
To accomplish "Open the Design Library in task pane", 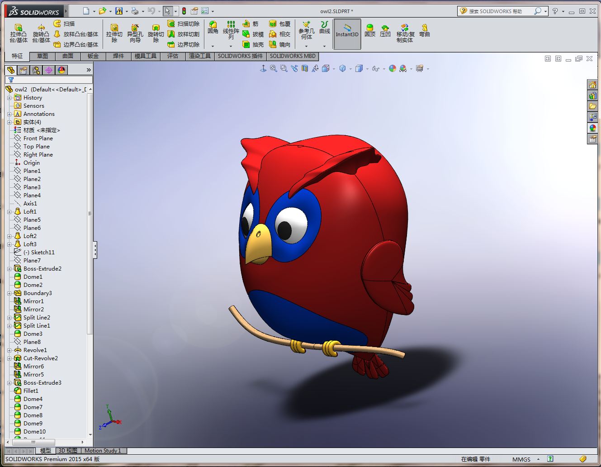I will 592,95.
